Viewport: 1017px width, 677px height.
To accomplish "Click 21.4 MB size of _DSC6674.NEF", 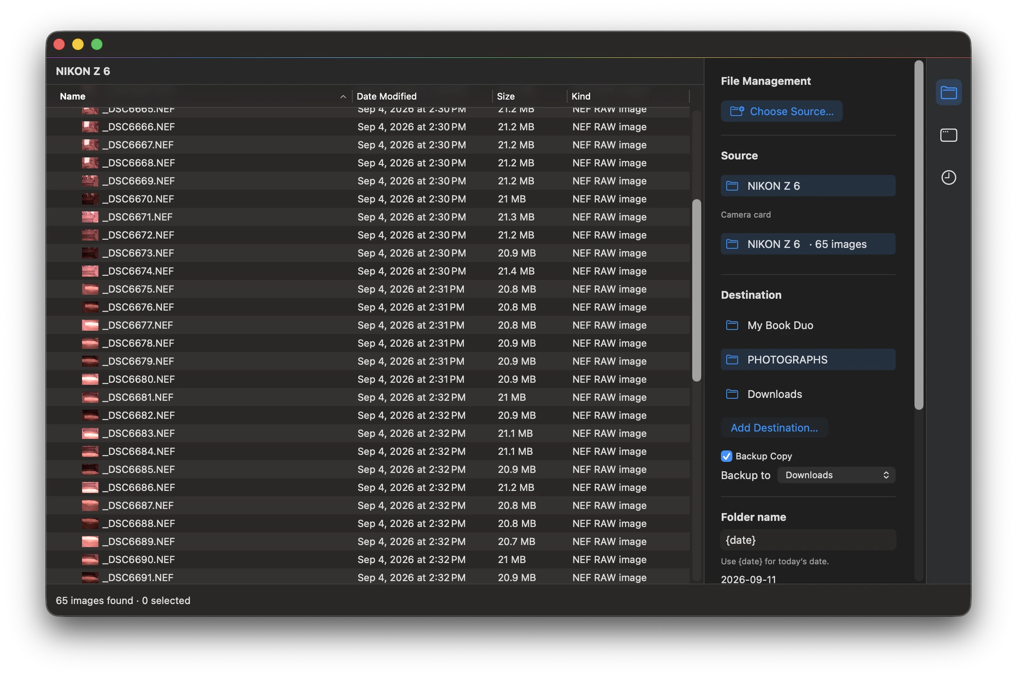I will [516, 271].
